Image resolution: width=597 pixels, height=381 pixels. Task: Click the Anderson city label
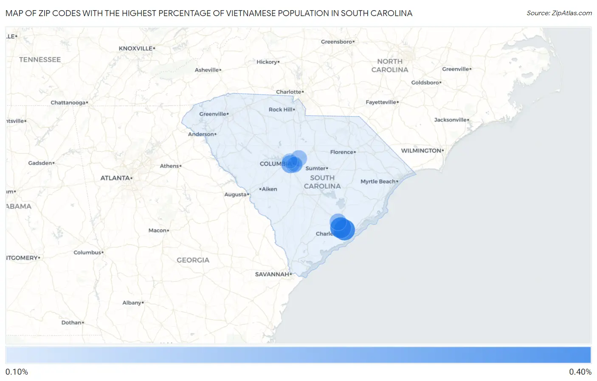[201, 134]
